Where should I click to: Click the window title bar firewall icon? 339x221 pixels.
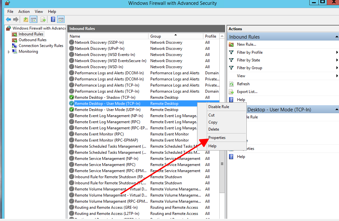point(7,3)
